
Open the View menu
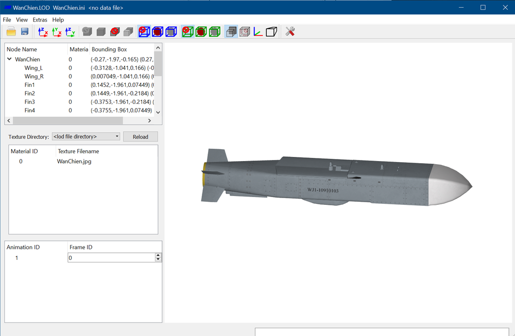tap(22, 20)
